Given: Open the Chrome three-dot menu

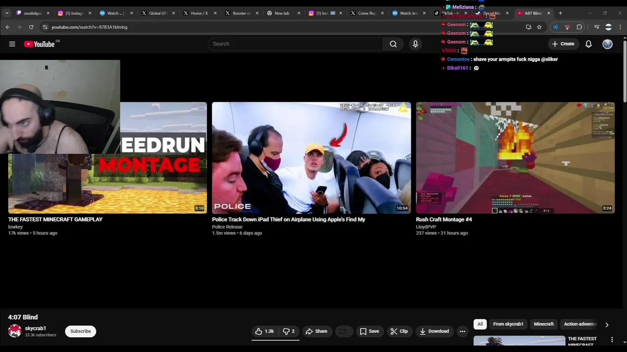Looking at the screenshot, I should click(x=620, y=27).
